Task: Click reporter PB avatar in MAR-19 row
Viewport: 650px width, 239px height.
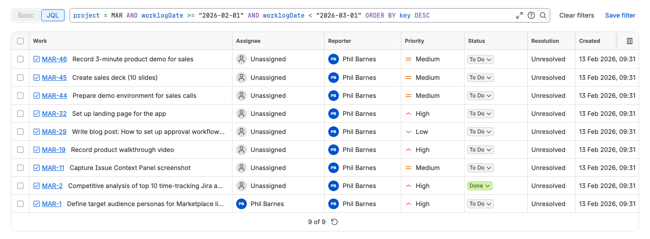Action: pos(334,150)
